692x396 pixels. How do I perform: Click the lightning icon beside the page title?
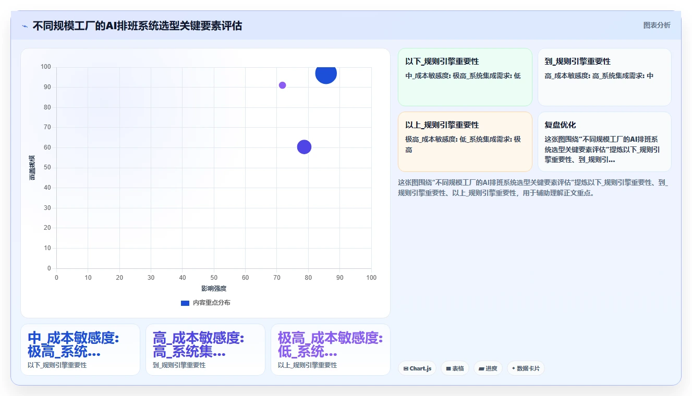25,26
